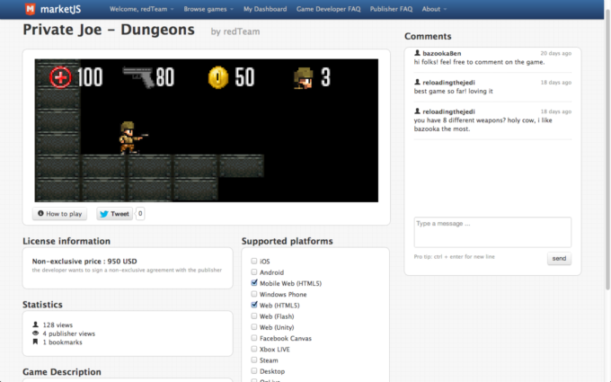Uncheck Mobile Web (HTML5) checkbox
This screenshot has width=611, height=382.
254,282
